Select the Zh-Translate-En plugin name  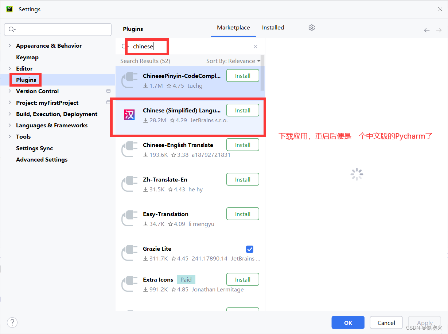click(x=165, y=179)
